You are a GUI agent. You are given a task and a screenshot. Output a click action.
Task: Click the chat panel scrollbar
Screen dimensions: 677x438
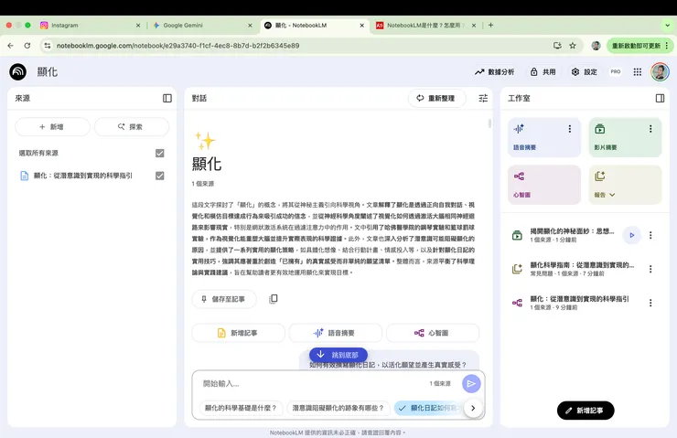click(489, 123)
